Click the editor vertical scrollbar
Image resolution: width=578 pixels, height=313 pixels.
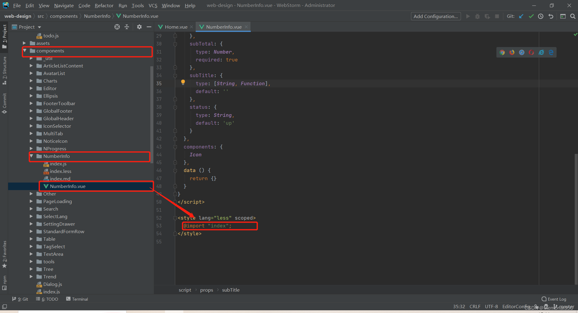coord(576,219)
